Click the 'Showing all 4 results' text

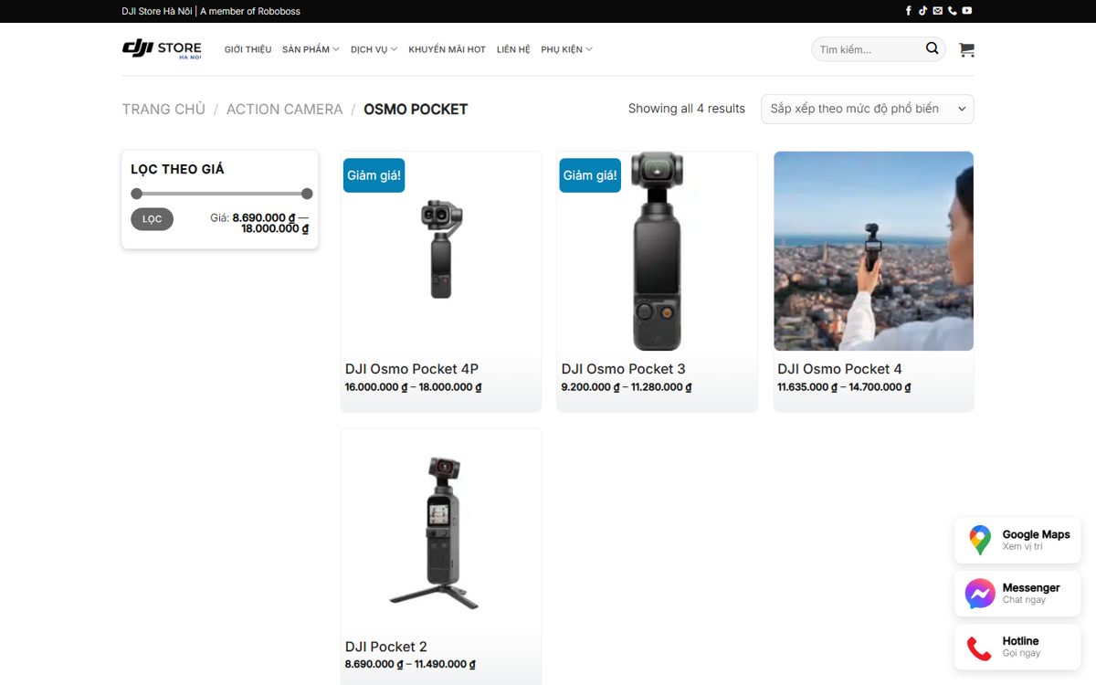click(687, 109)
